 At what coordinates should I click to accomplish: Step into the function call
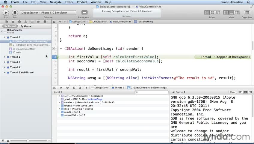(x=74, y=88)
